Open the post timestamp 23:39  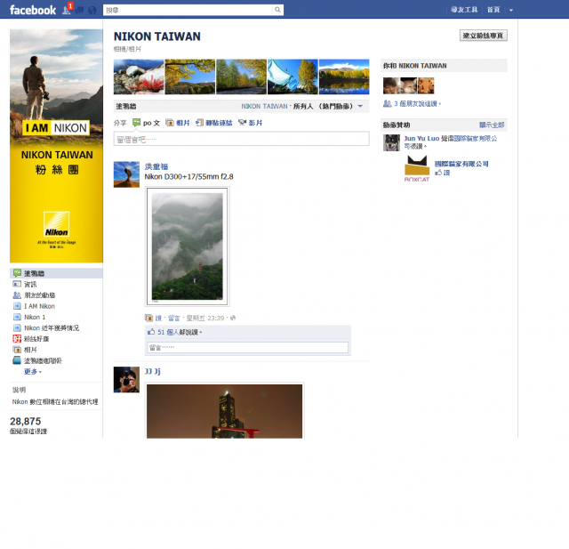click(x=205, y=318)
